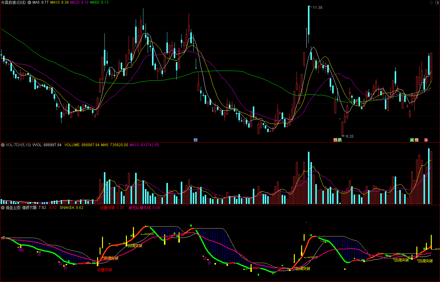Screen dimensions: 440x282
Task: Click the orange 榜 marker icon
Action: (416, 140)
